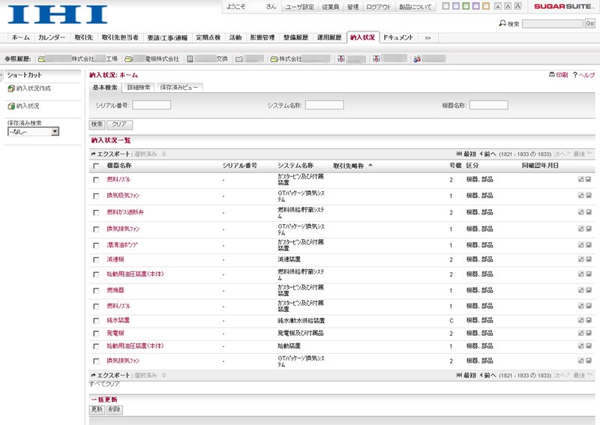Screen dimensions: 600x425
Task: Switch to the 詳細検索 search tab
Action: pyautogui.click(x=139, y=88)
